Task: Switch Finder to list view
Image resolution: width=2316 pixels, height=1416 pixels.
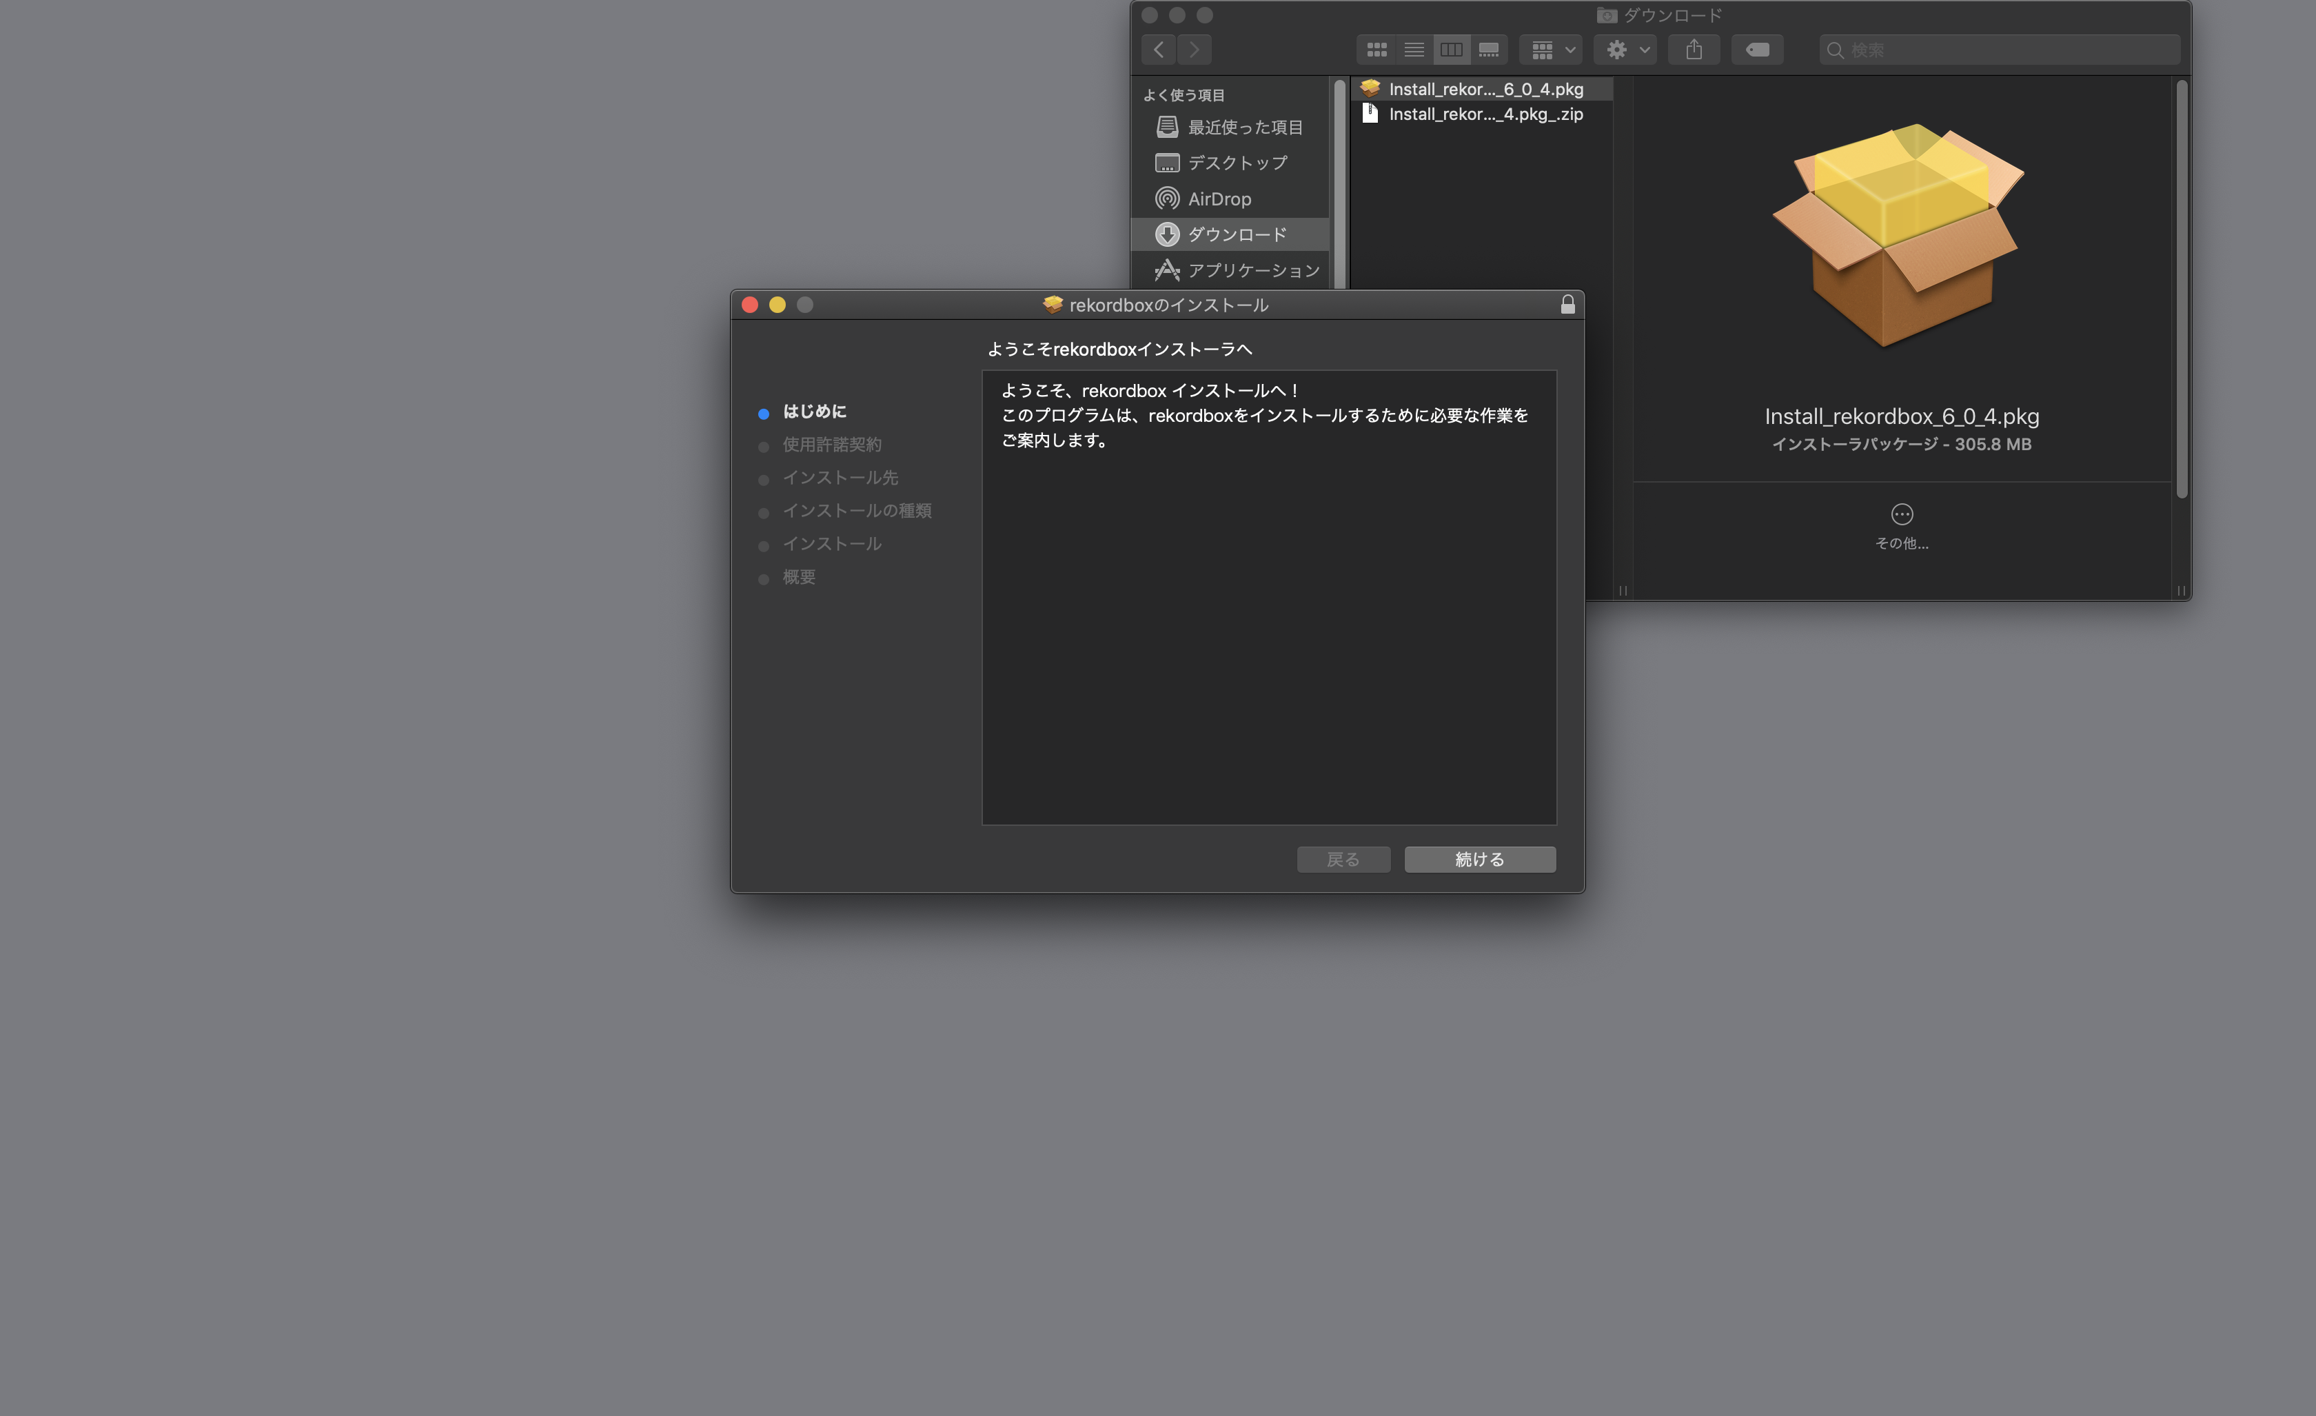Action: coord(1414,50)
